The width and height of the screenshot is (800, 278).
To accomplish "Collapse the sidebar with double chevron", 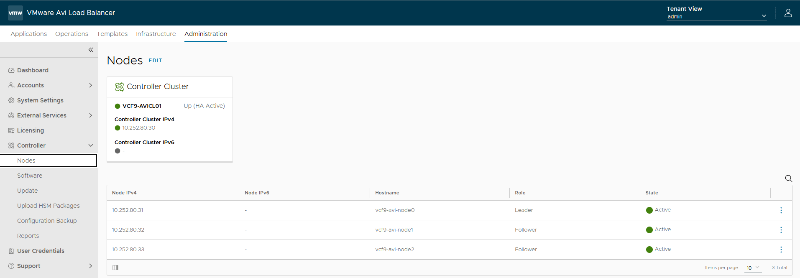I will click(x=91, y=50).
